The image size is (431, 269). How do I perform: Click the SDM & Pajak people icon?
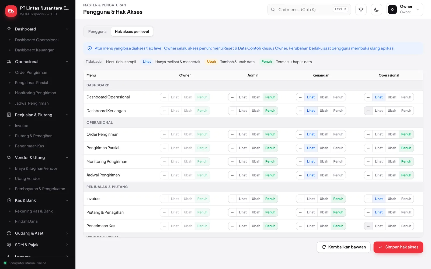click(9, 245)
